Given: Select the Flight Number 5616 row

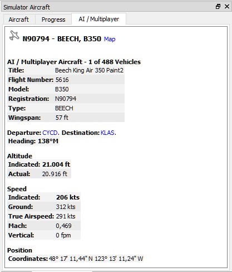Looking at the screenshot, I should (66, 80).
